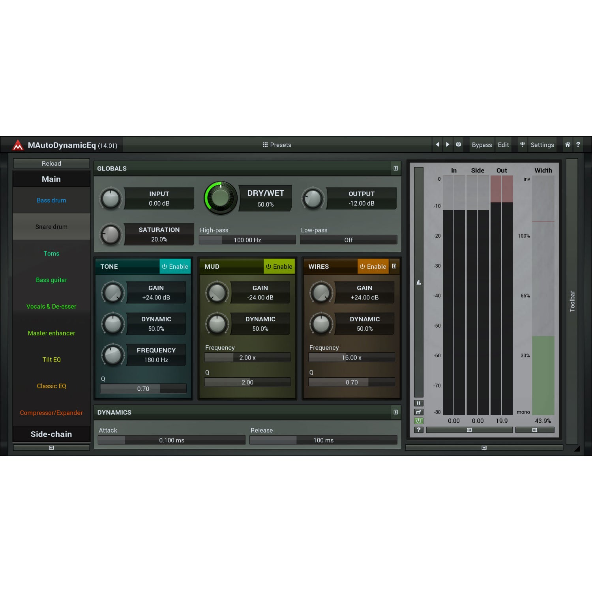Click the histogram icon on meter sidebar
Image resolution: width=592 pixels, height=592 pixels.
pos(419,282)
